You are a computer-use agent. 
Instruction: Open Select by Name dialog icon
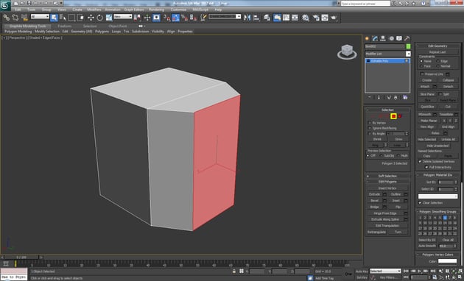pos(63,18)
